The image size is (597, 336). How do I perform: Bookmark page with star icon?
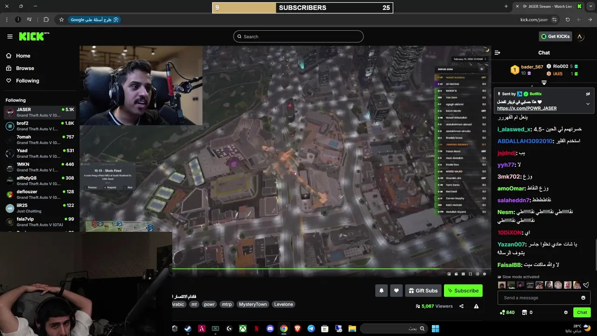tap(61, 20)
